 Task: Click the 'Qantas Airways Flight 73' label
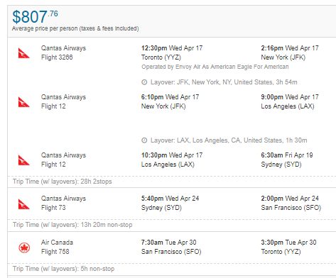click(63, 203)
